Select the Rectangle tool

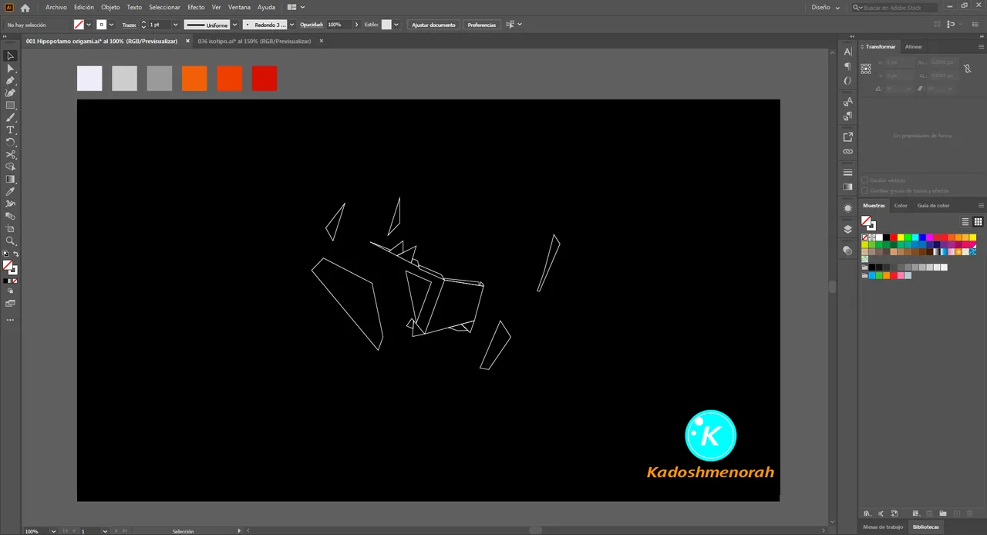[x=11, y=106]
